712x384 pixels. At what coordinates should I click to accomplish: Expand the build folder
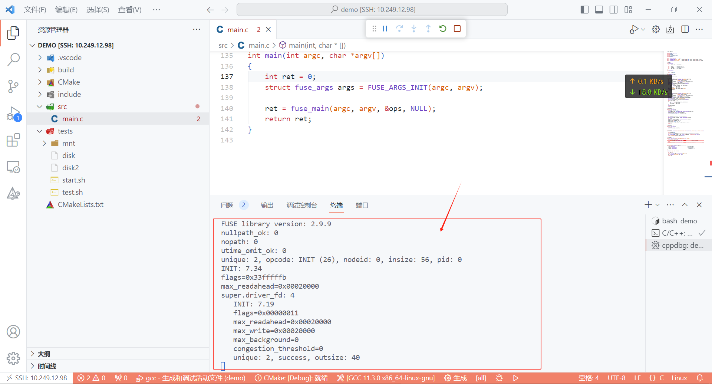click(66, 70)
